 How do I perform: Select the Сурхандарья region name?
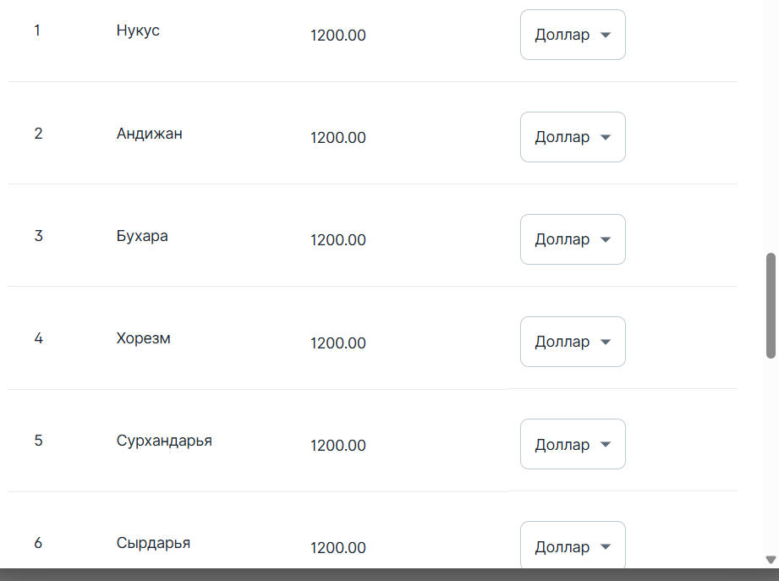click(164, 441)
